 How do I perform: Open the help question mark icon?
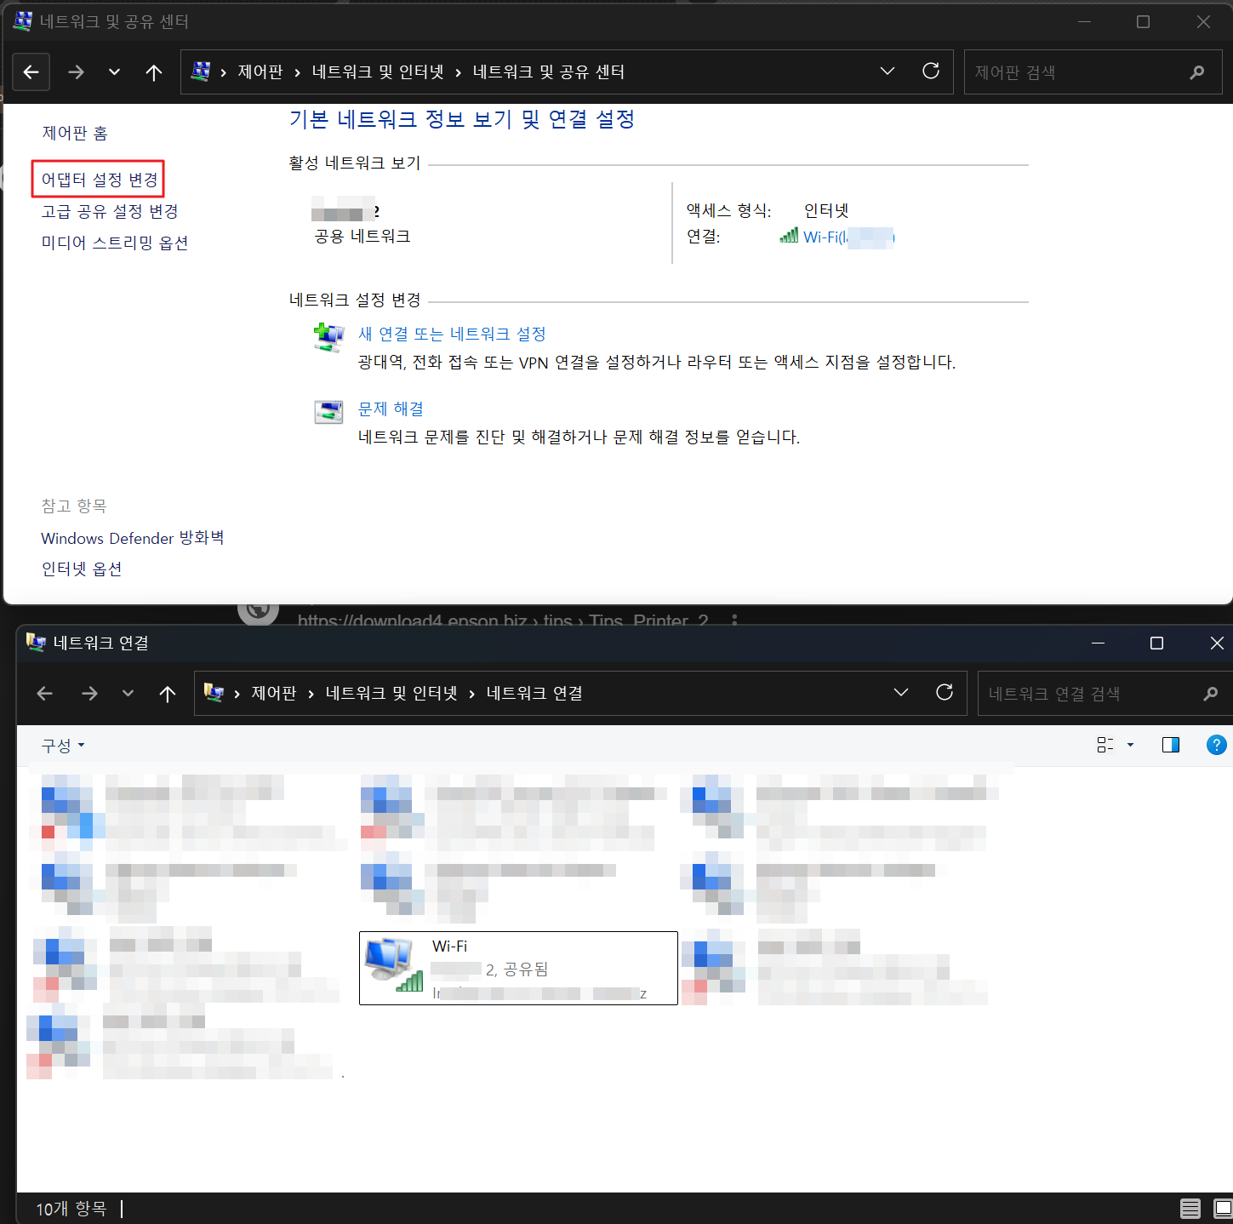(1216, 746)
